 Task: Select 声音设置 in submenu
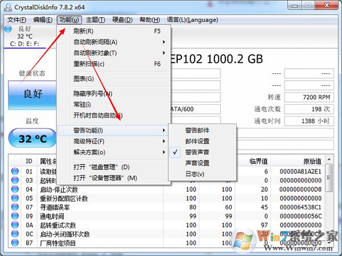(x=202, y=163)
